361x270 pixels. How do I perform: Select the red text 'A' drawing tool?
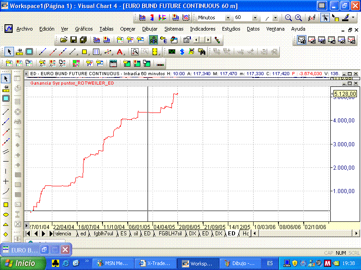[x=120, y=52]
